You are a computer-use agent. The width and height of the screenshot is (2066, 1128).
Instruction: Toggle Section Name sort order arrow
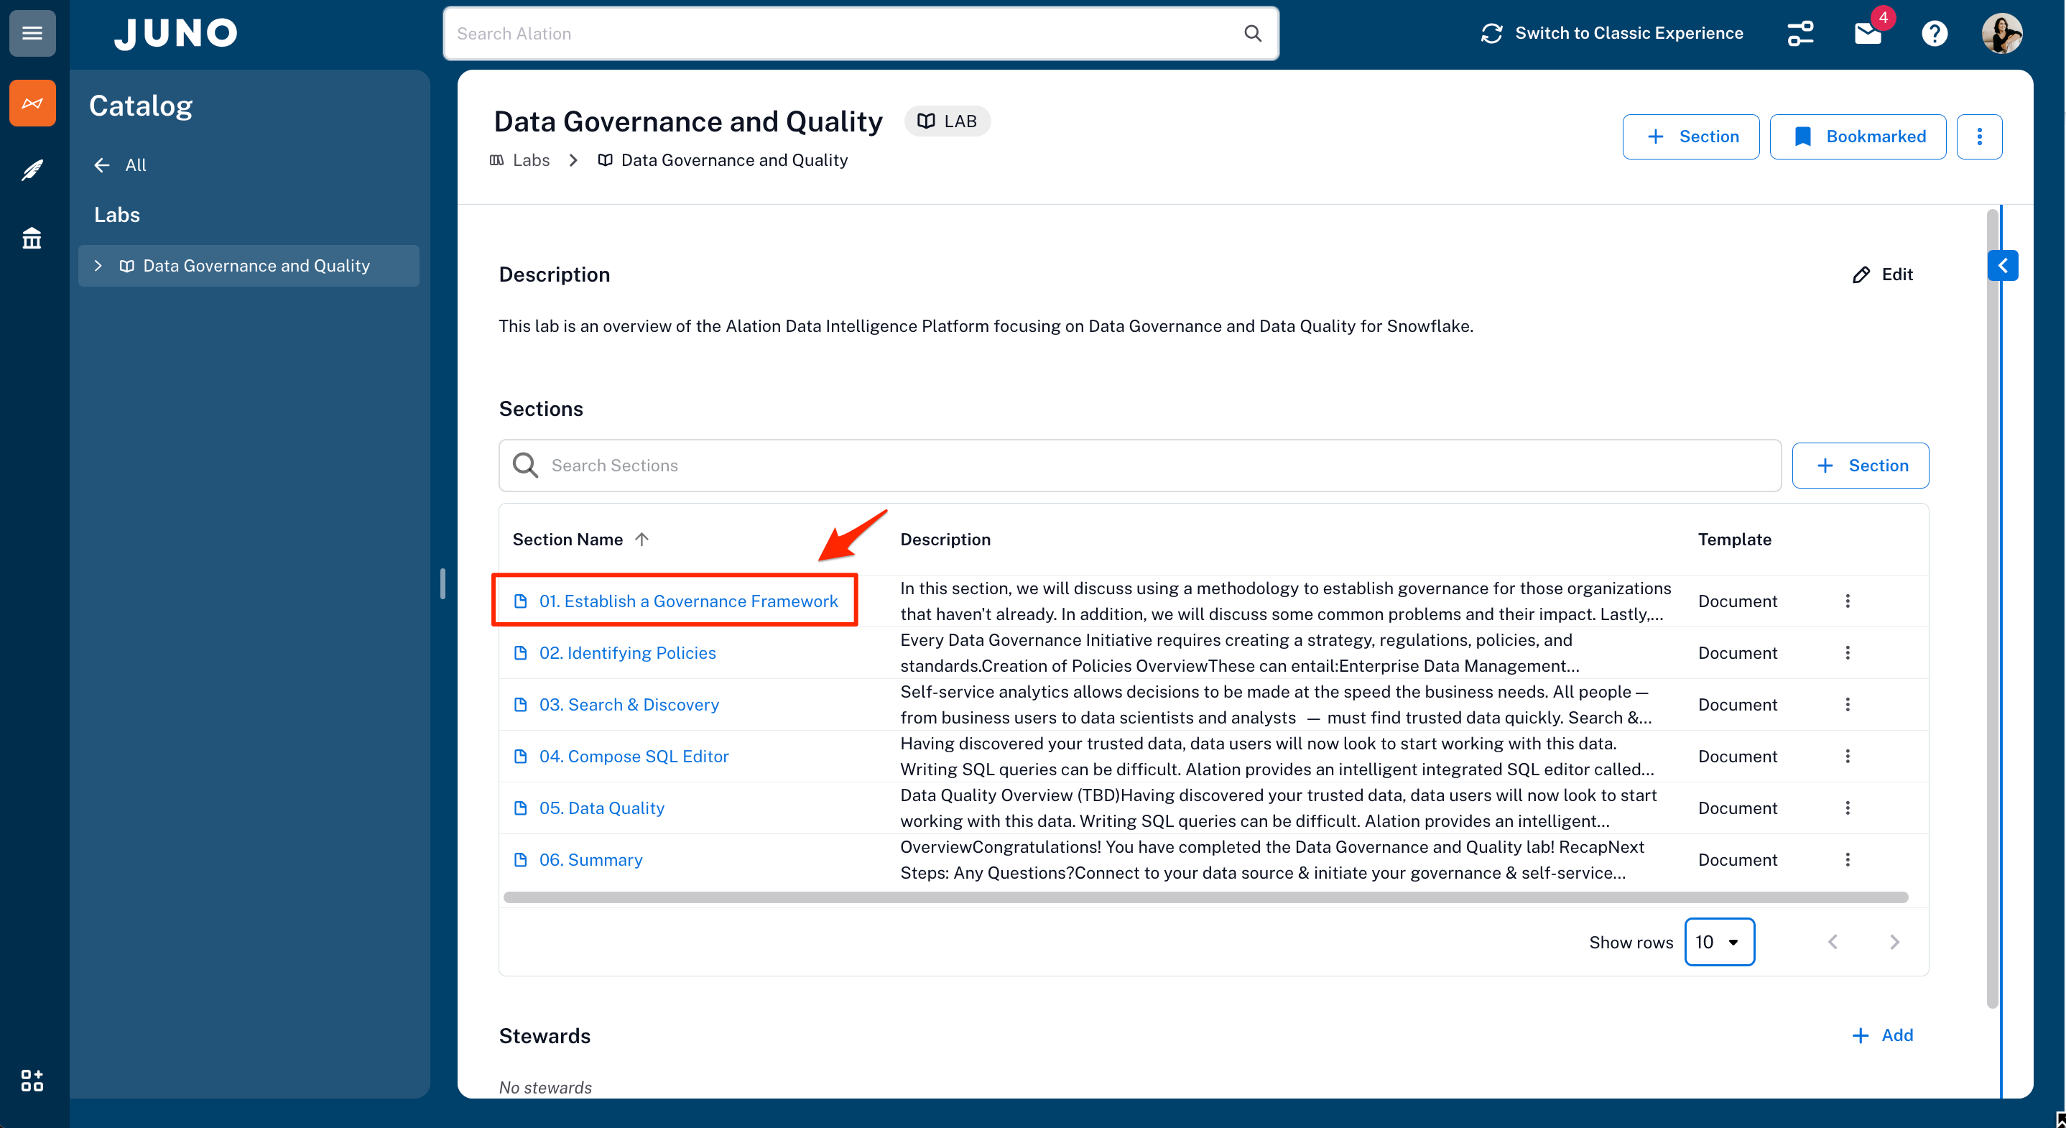tap(641, 539)
